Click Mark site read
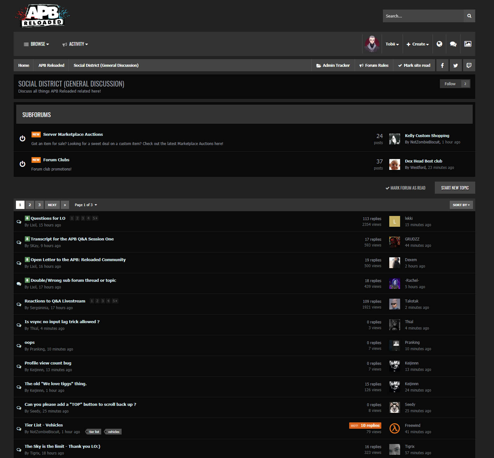The width and height of the screenshot is (494, 458). pyautogui.click(x=414, y=65)
